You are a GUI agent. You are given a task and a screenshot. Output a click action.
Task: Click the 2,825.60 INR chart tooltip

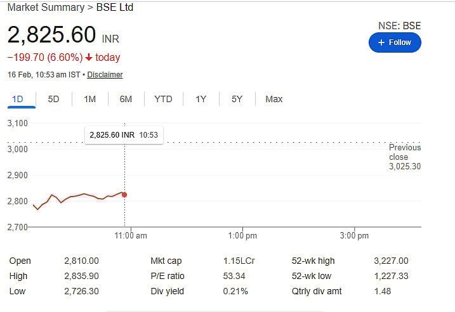[123, 135]
